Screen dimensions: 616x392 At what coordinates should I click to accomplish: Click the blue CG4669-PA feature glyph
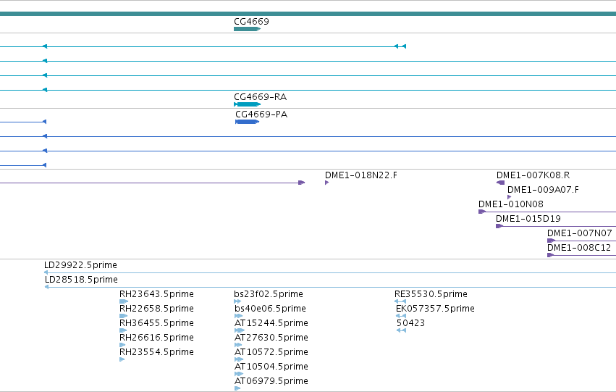pyautogui.click(x=247, y=122)
